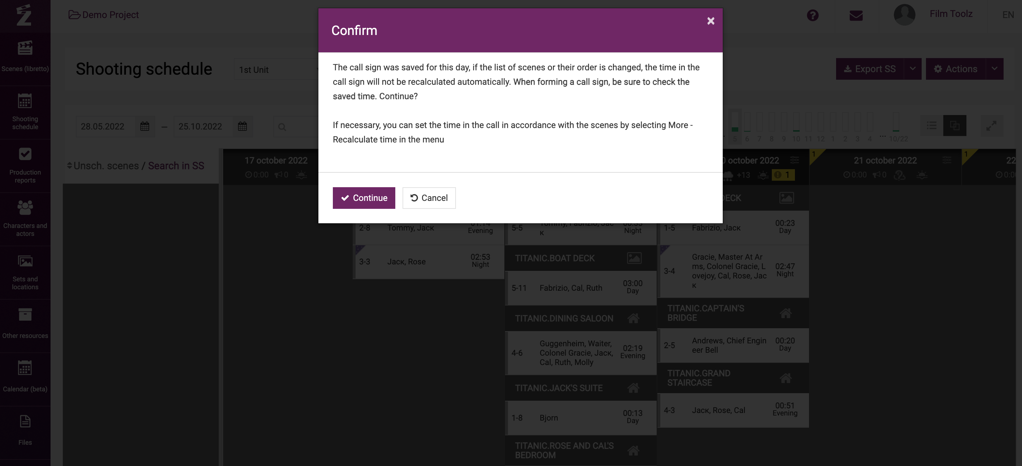Click the Actions button
Screen dimensions: 1022x466
point(955,69)
